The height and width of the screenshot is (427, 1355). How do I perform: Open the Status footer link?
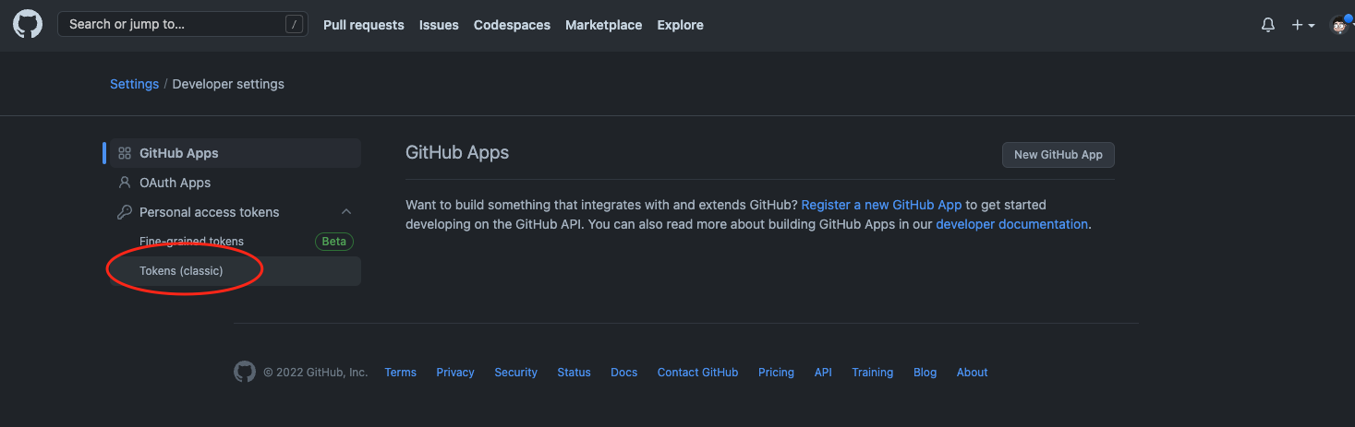[574, 373]
